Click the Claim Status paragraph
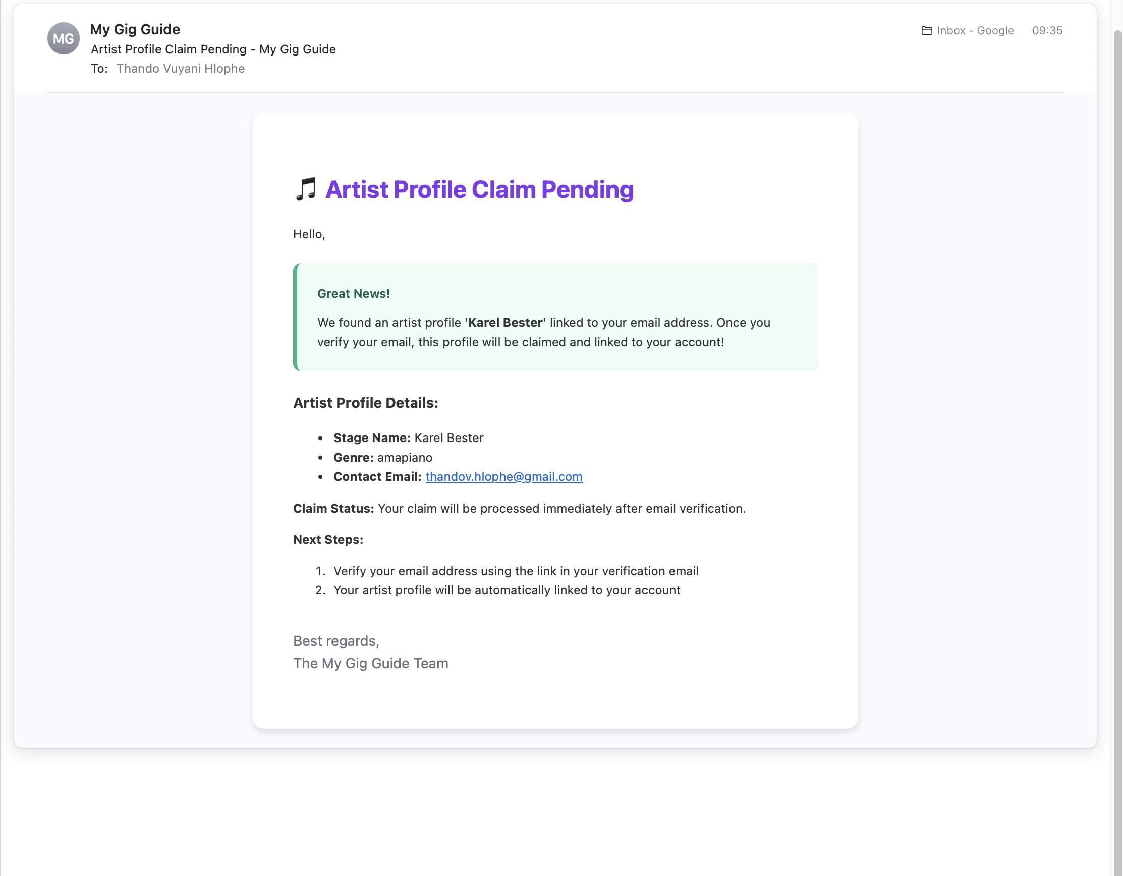 tap(519, 508)
